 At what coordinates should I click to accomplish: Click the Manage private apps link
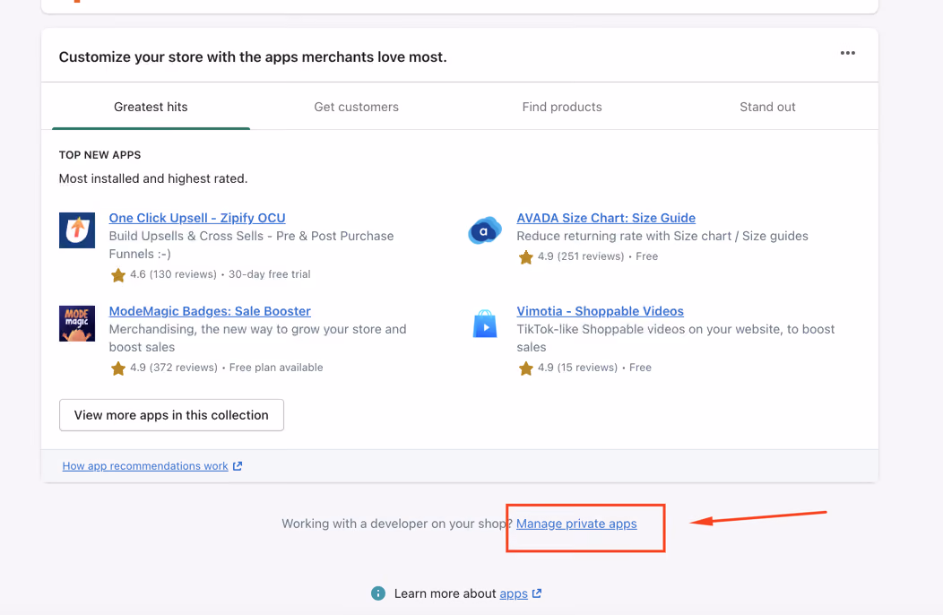click(x=576, y=524)
